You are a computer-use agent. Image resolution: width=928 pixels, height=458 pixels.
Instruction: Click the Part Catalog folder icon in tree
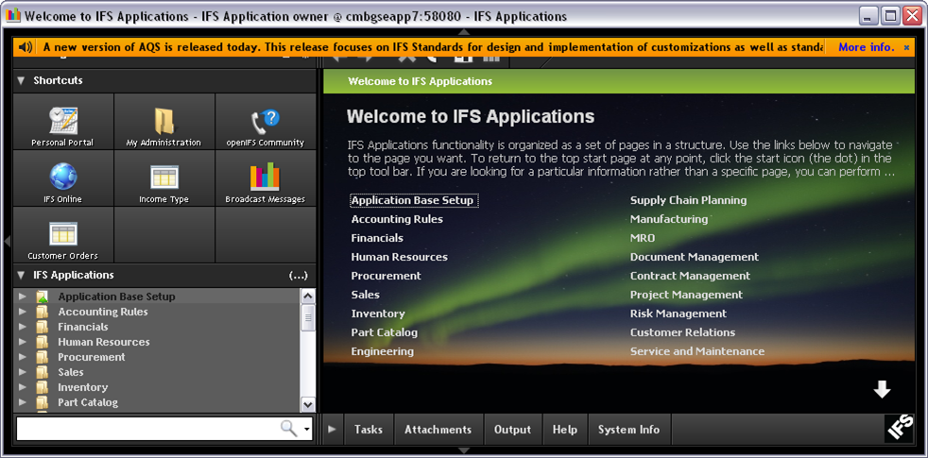pos(42,402)
